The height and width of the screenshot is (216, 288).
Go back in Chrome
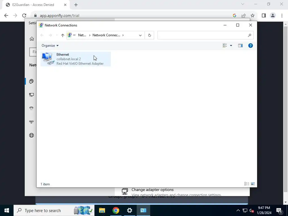click(6, 16)
